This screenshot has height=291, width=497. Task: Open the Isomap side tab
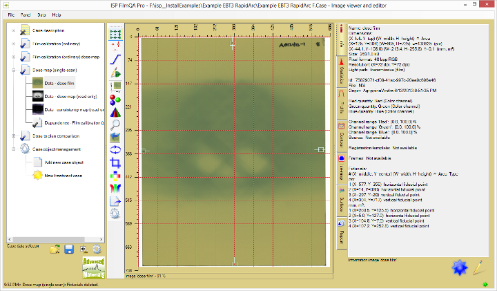tap(342, 169)
